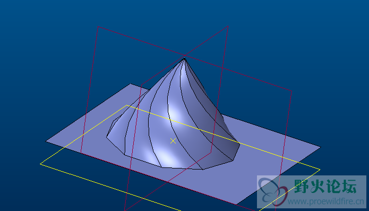Select the red datum plane's far right corner
The image size is (369, 211).
pos(291,91)
